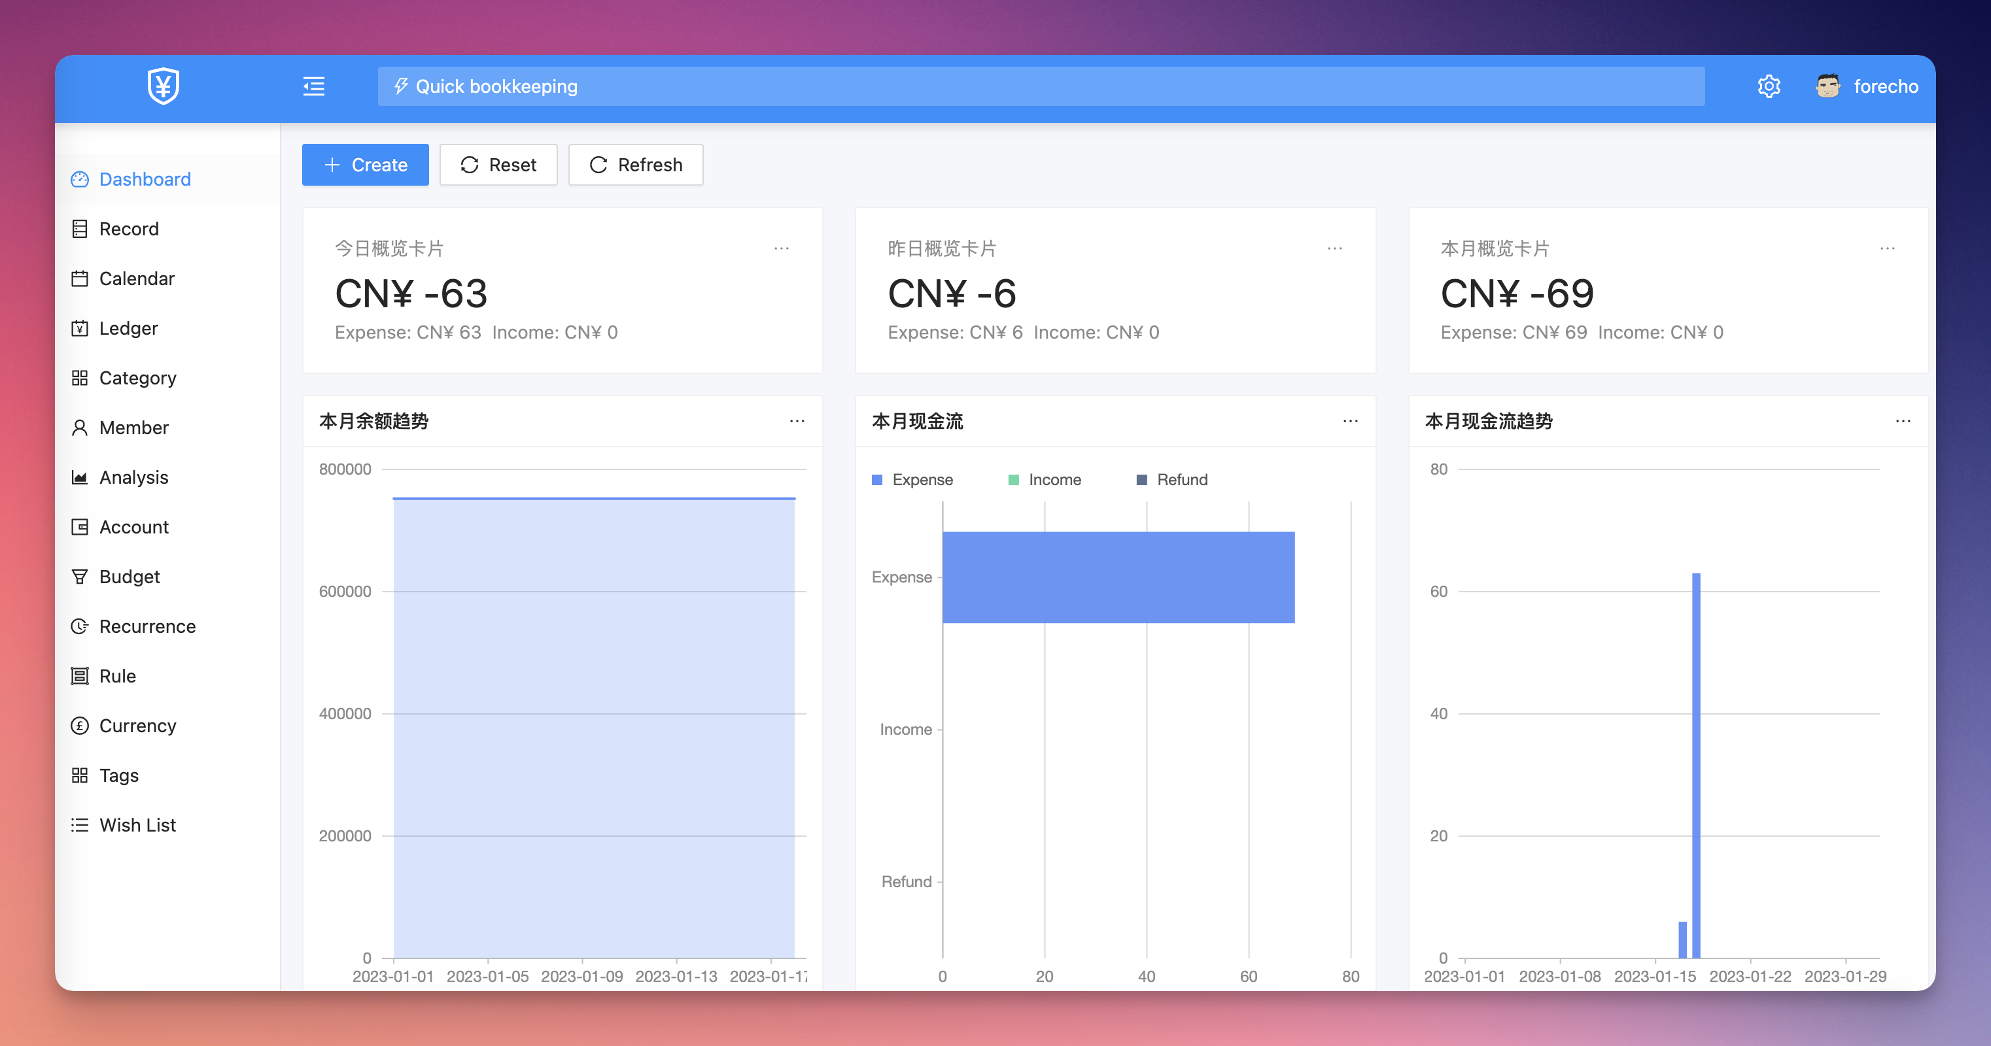1991x1046 pixels.
Task: Open more options on 今日概览卡片 card
Action: click(x=782, y=249)
